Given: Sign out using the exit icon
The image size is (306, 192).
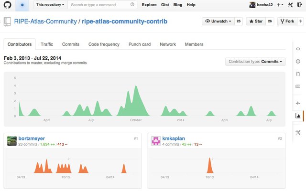Looking at the screenshot, I should coord(299,5).
